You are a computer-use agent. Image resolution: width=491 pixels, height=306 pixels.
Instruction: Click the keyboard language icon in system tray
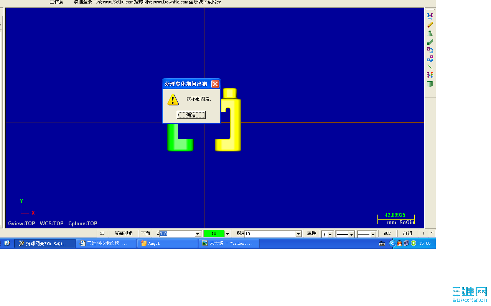pos(382,244)
